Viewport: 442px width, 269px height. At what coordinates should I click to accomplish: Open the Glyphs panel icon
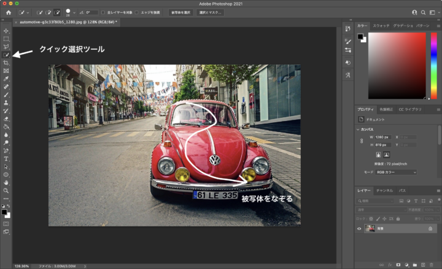click(x=348, y=75)
